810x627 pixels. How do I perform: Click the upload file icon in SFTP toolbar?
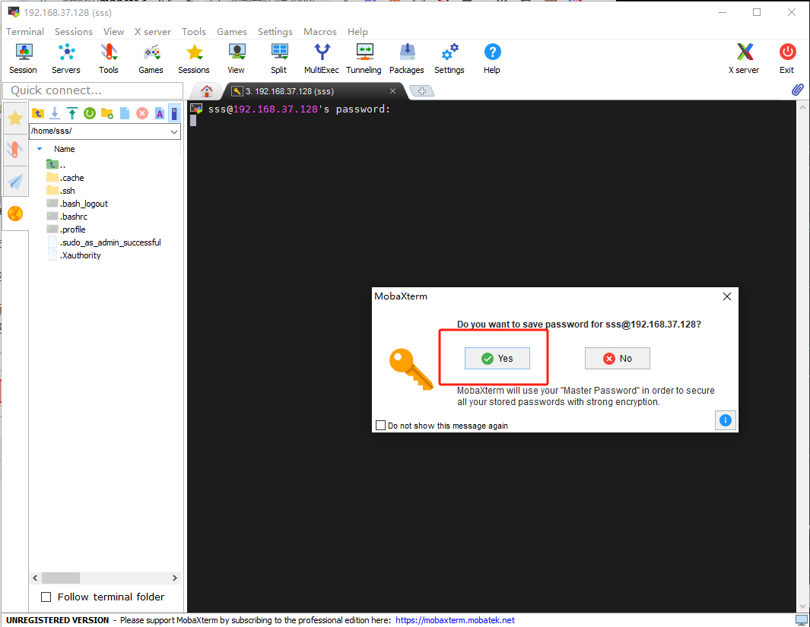click(x=72, y=113)
